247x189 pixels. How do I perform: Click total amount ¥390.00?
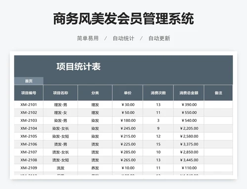pos(189,105)
